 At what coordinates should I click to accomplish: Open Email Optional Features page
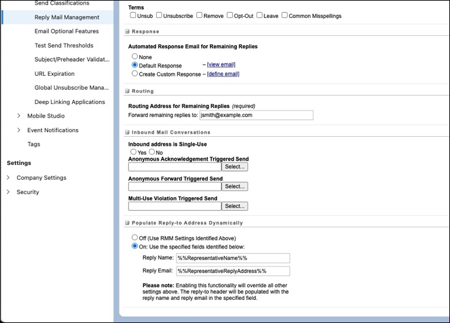pyautogui.click(x=67, y=31)
